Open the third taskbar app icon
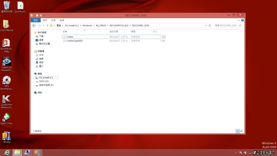Image resolution: width=277 pixels, height=156 pixels. (27, 153)
